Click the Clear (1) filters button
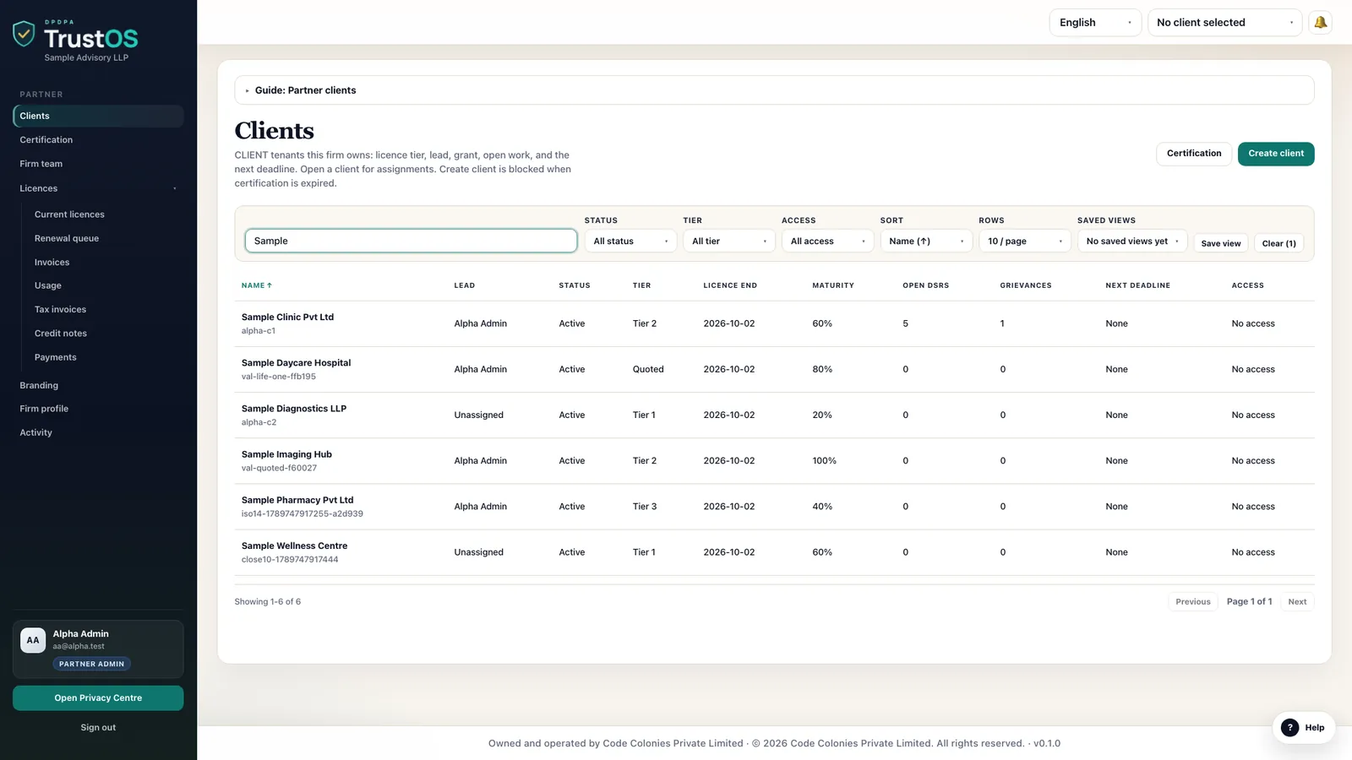The width and height of the screenshot is (1352, 760). point(1278,243)
